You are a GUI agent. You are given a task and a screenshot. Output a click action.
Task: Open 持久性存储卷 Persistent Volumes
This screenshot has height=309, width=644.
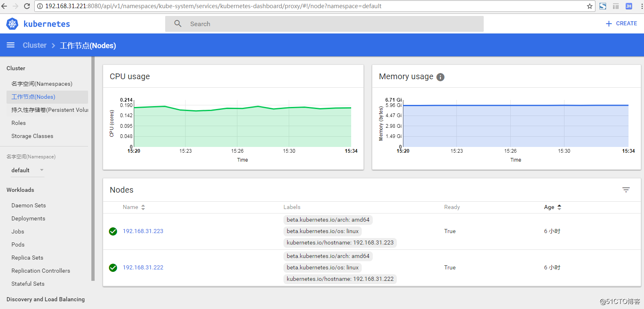click(x=50, y=110)
